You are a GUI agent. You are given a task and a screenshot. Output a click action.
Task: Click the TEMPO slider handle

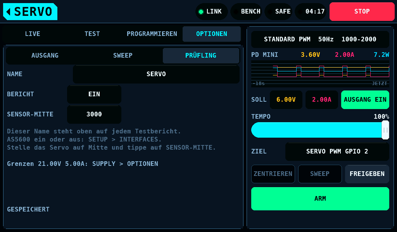click(385, 130)
